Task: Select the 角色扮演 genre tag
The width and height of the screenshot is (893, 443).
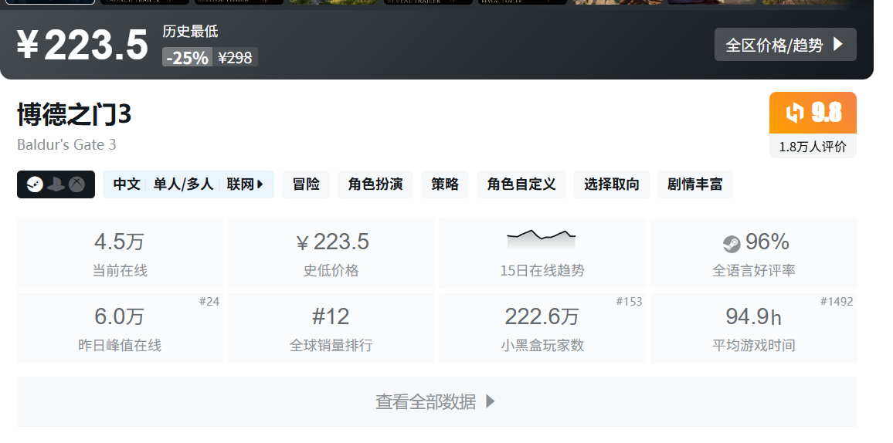Action: (x=375, y=184)
